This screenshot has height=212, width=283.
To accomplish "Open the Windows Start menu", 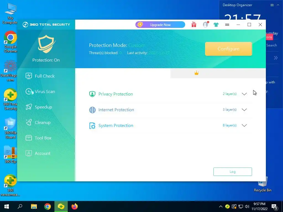I will 7,206.
